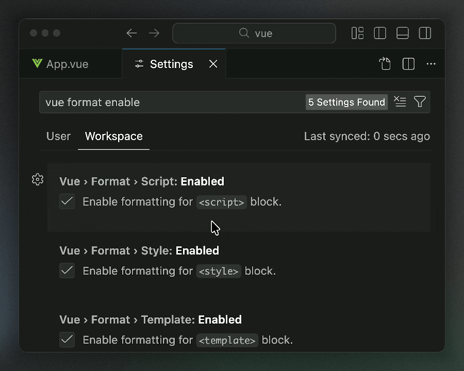Go forward using the right arrow
This screenshot has height=371, width=464.
154,33
